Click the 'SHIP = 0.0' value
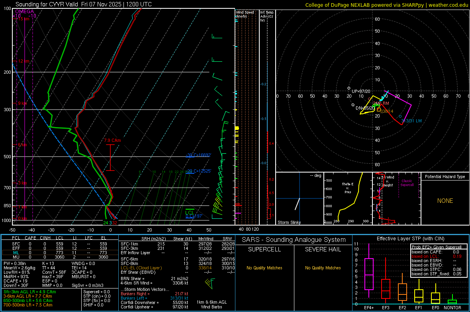Image resolution: width=470 pixels, height=312 pixels. pyautogui.click(x=93, y=305)
